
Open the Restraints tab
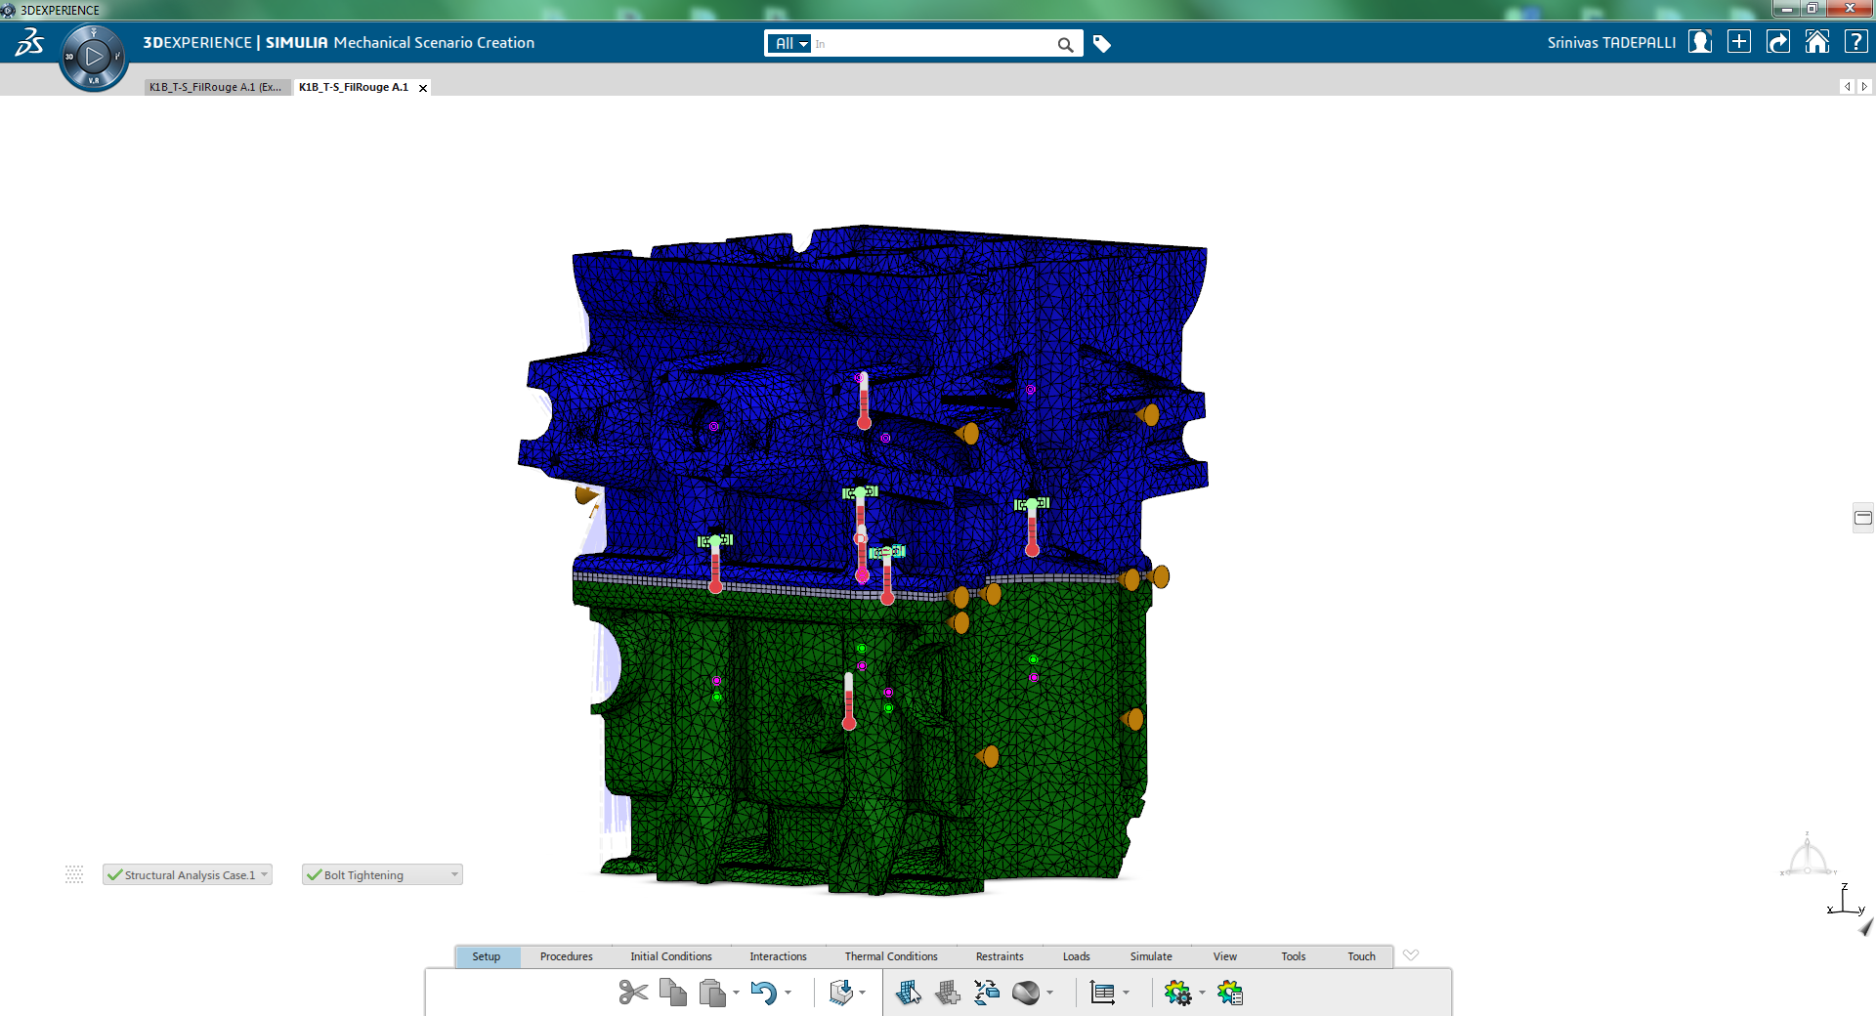[x=999, y=956]
